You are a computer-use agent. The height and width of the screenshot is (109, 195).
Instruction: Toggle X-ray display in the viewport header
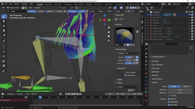[x=127, y=8]
